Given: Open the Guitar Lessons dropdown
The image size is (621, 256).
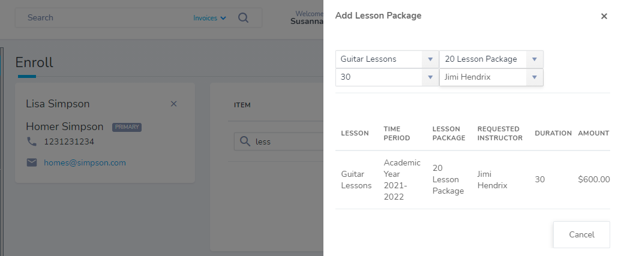Looking at the screenshot, I should 387,59.
